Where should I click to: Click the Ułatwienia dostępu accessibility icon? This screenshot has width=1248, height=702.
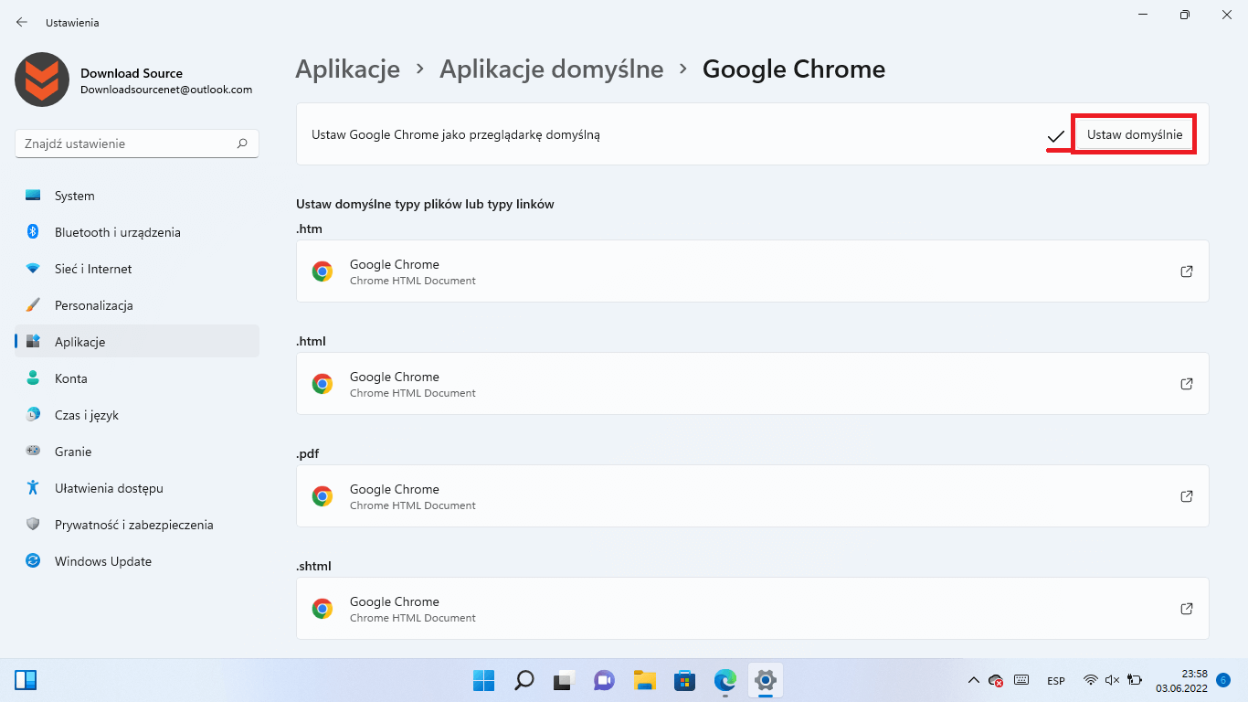coord(33,488)
